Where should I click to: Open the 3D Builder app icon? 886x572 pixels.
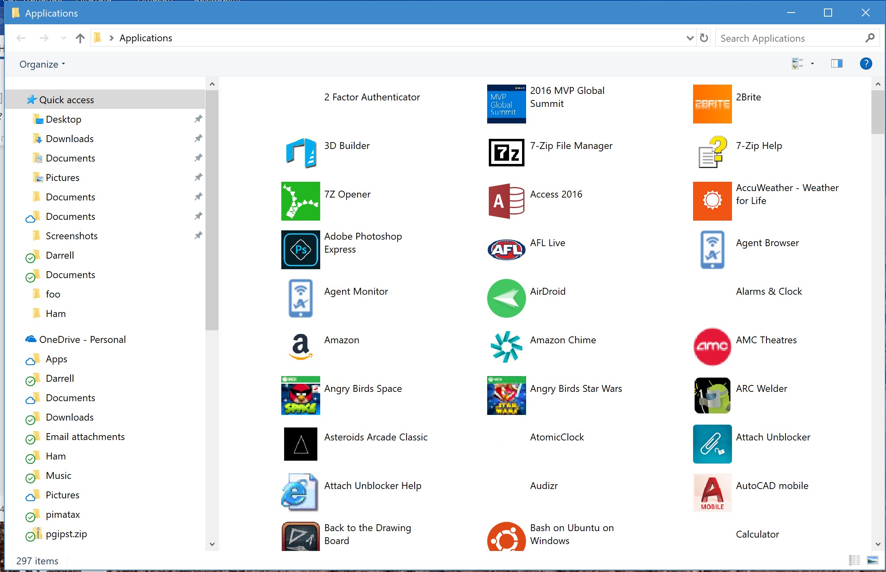click(x=301, y=153)
